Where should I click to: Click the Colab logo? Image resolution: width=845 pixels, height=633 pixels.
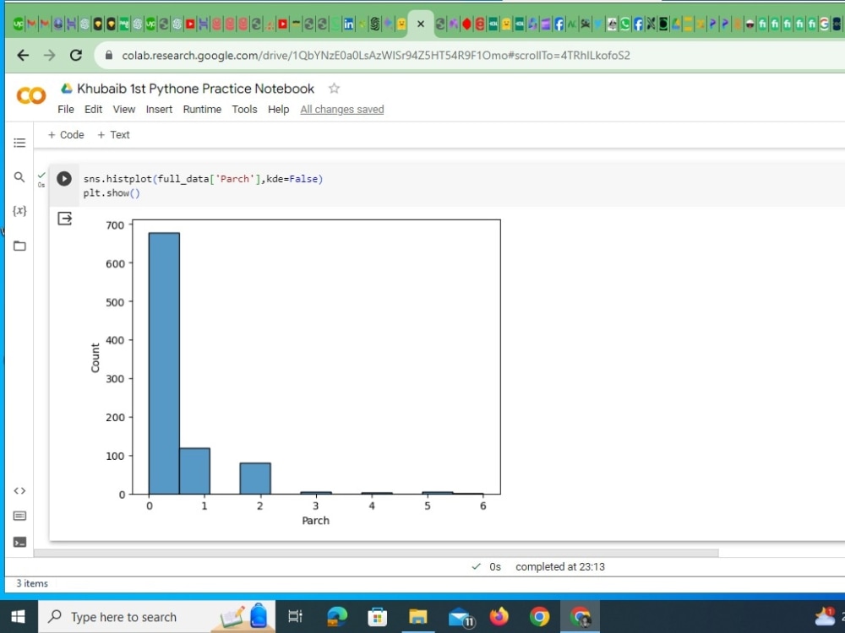pos(30,95)
